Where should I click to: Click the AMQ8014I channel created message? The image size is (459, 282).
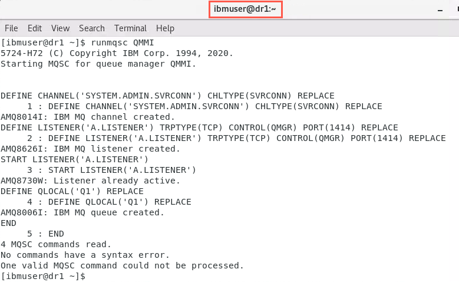tap(88, 117)
